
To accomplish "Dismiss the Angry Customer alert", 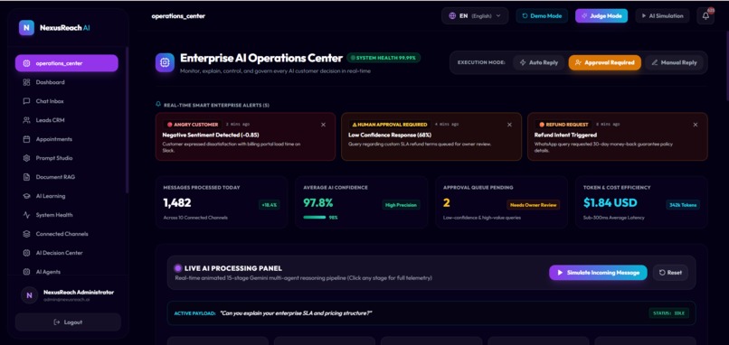I will [x=323, y=125].
